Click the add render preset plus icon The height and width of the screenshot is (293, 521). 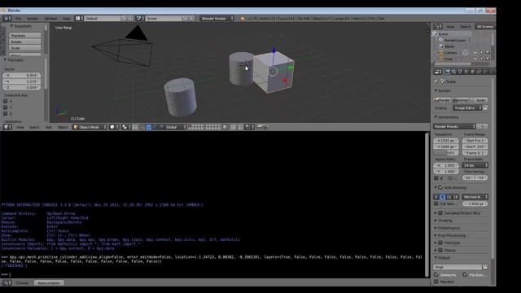[x=479, y=126]
